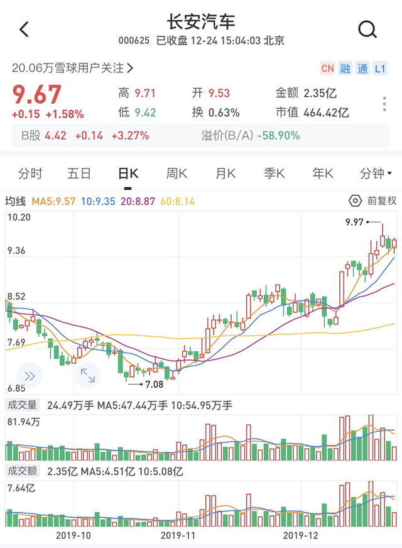The height and width of the screenshot is (548, 402).
Task: Expand chart to fullscreen with diagonal arrows
Action: pyautogui.click(x=88, y=375)
